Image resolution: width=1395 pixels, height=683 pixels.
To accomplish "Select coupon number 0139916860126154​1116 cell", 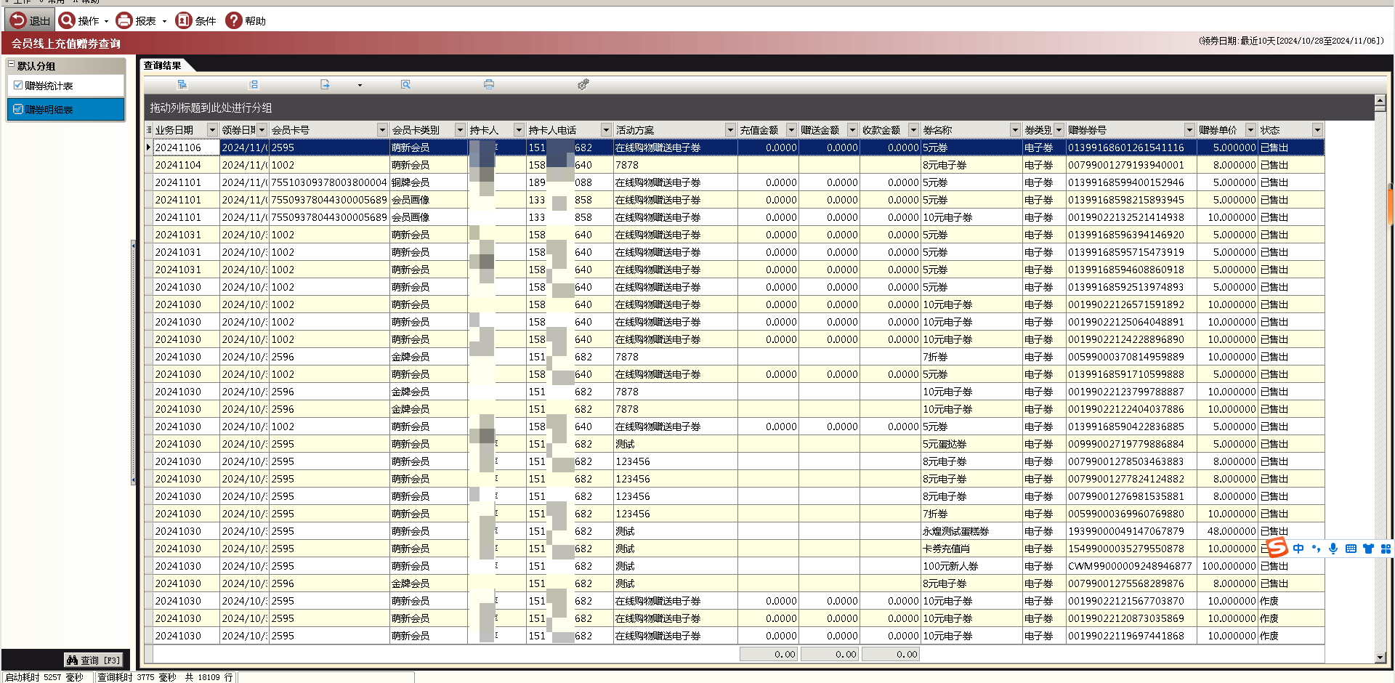I will tap(1131, 147).
